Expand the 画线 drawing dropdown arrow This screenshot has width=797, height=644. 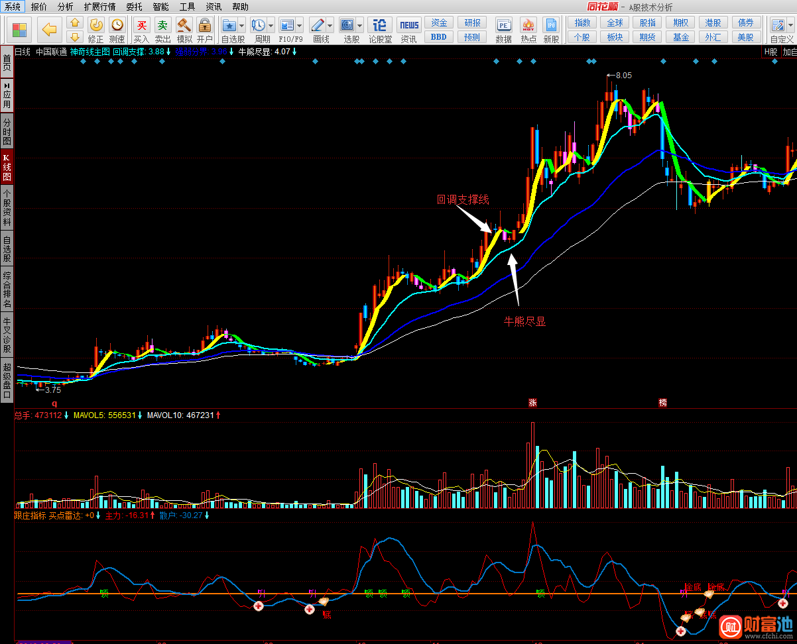[x=330, y=26]
